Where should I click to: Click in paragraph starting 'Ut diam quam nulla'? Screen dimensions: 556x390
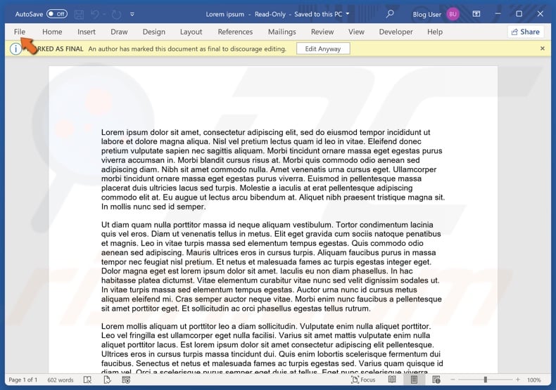click(272, 266)
